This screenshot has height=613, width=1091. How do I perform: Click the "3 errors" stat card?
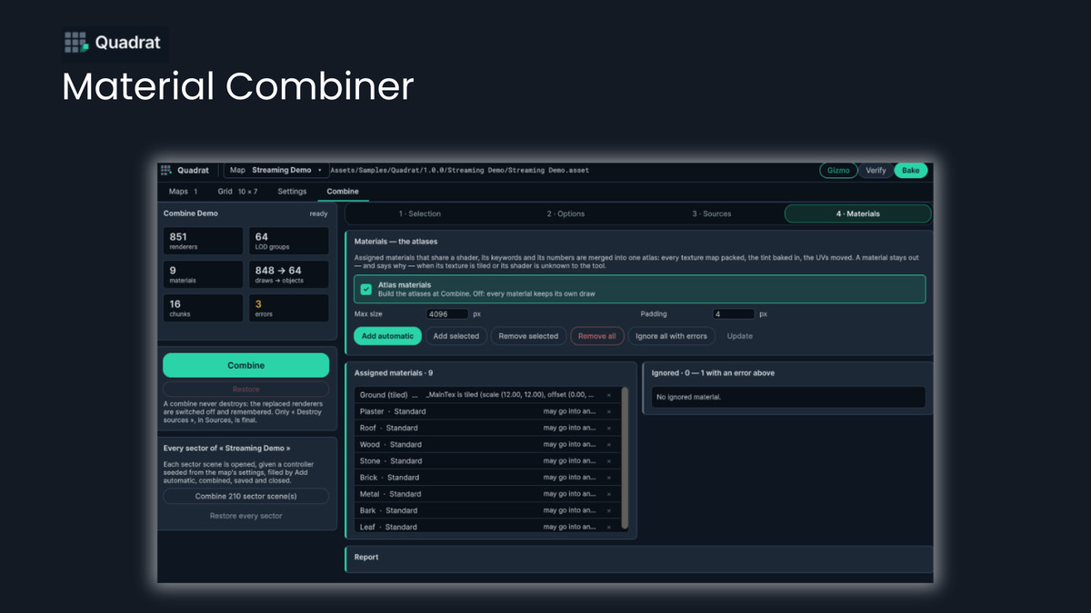[289, 308]
